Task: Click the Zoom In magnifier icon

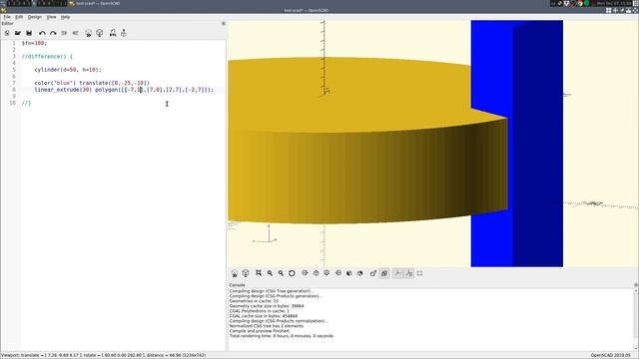Action: (270, 273)
